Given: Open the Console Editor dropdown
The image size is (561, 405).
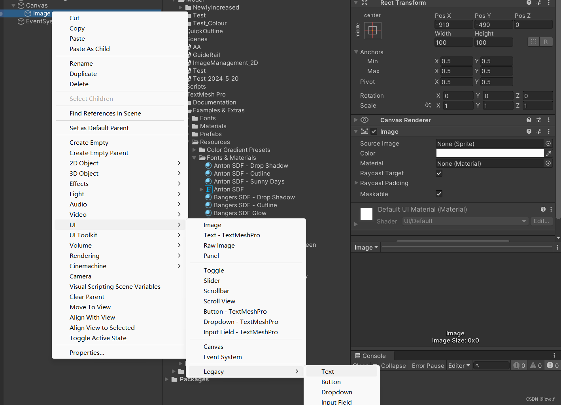Looking at the screenshot, I should 459,365.
